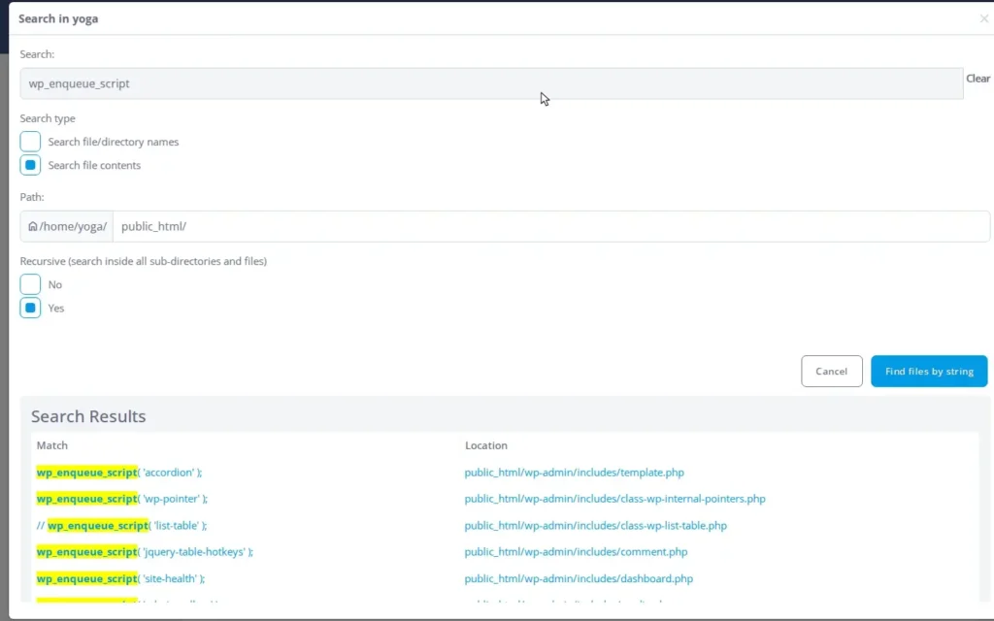Click the 'site-health' match text
The image size is (994, 621).
pos(120,578)
